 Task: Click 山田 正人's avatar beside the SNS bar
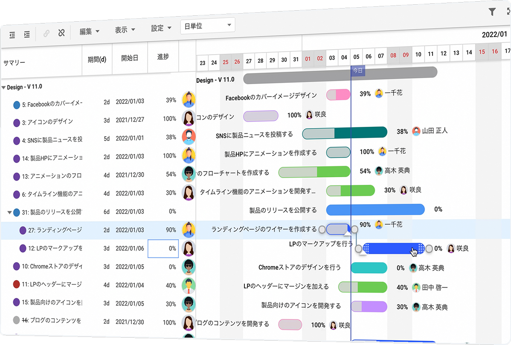point(416,131)
